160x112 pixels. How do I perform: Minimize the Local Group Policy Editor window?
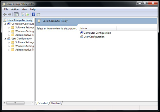tap(139, 3)
